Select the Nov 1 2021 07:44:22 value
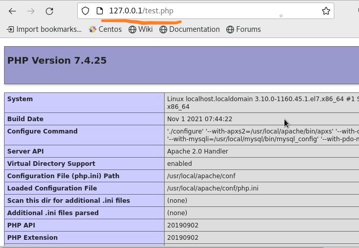 [x=200, y=119]
